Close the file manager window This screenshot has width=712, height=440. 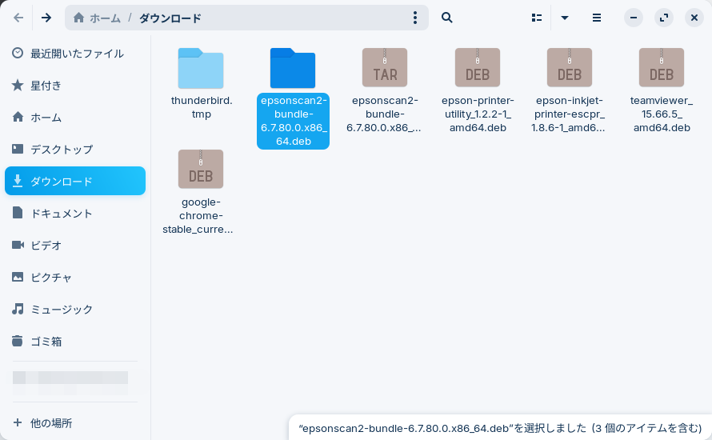pos(694,18)
